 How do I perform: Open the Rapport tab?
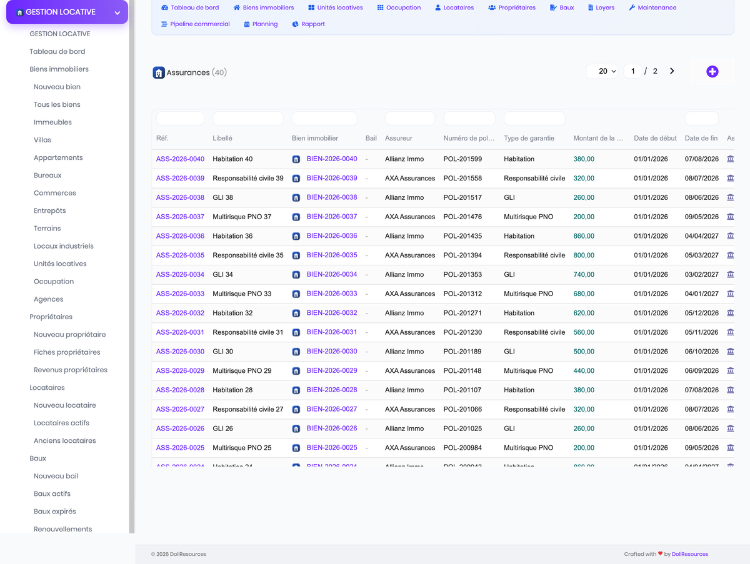pos(308,24)
